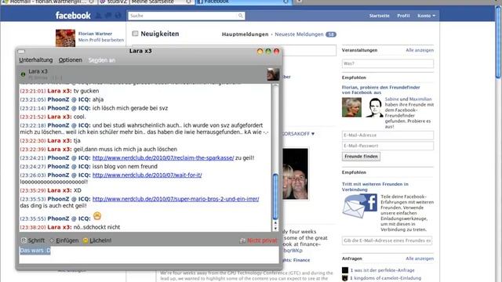Open 1 kingdoms of camelot-Einladung

386,278
